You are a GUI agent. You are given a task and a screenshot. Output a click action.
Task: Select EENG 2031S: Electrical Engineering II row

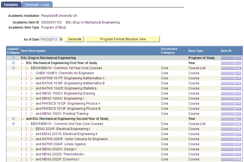tap(124, 134)
